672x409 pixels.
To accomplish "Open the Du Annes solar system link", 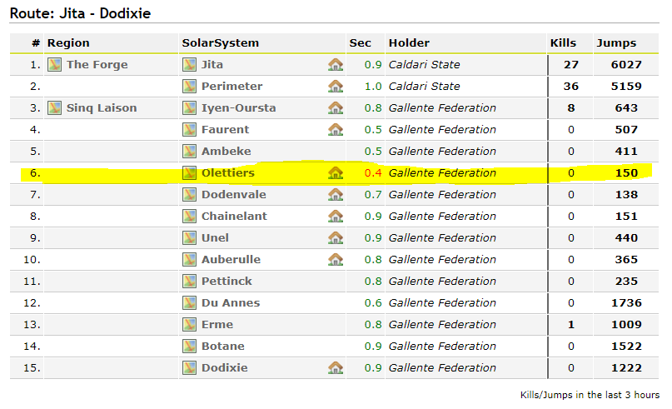I will [231, 302].
